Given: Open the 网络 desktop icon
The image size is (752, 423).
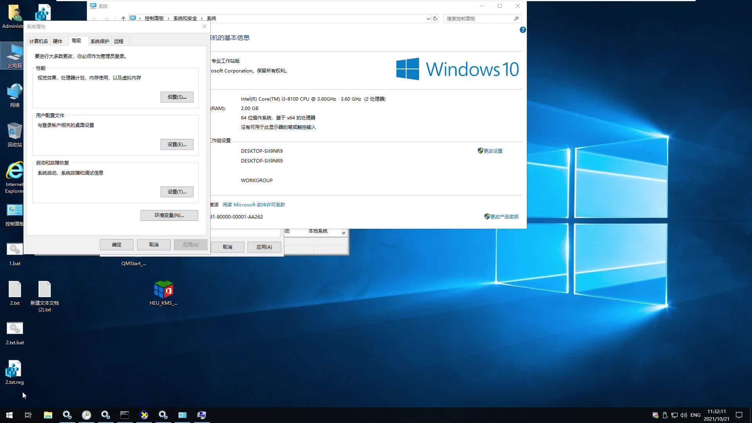Looking at the screenshot, I should pos(14,96).
